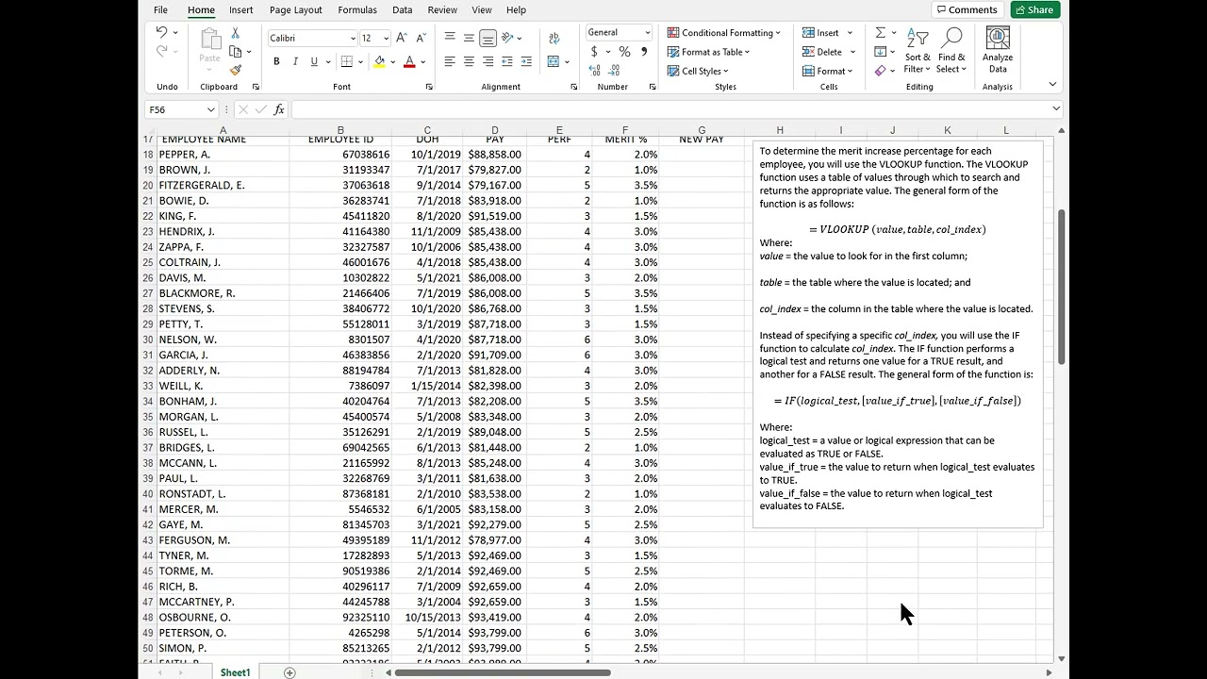Expand the Conditional Formatting menu
Viewport: 1207px width, 679px height.
pos(724,33)
